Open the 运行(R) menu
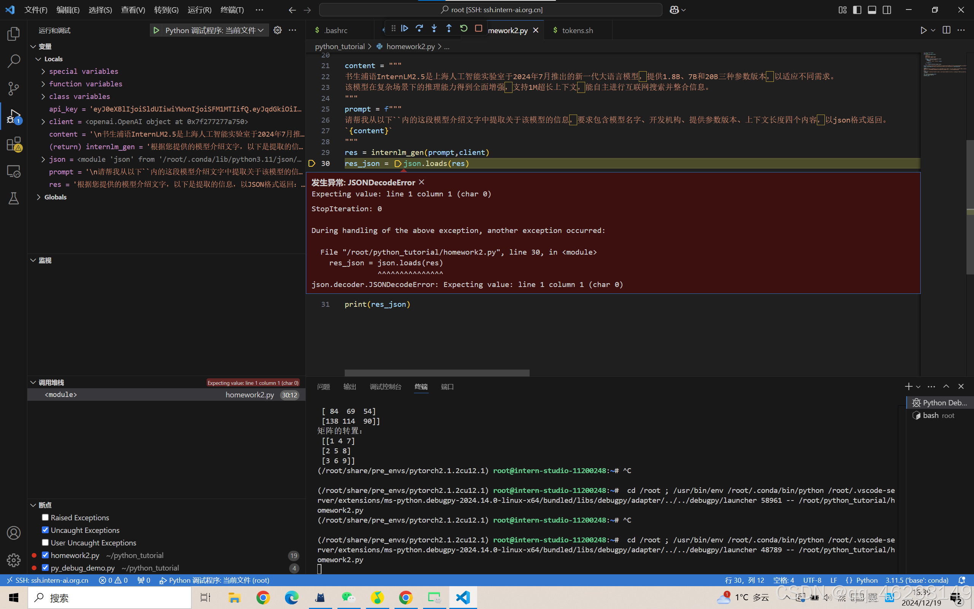974x609 pixels. point(199,10)
